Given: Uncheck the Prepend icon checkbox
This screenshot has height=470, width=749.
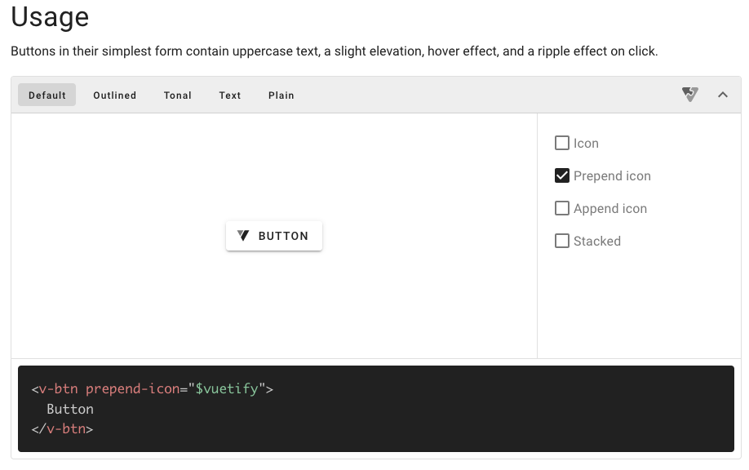Looking at the screenshot, I should (x=561, y=175).
